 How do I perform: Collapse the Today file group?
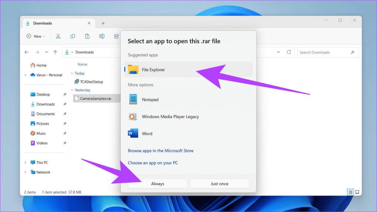(x=72, y=73)
